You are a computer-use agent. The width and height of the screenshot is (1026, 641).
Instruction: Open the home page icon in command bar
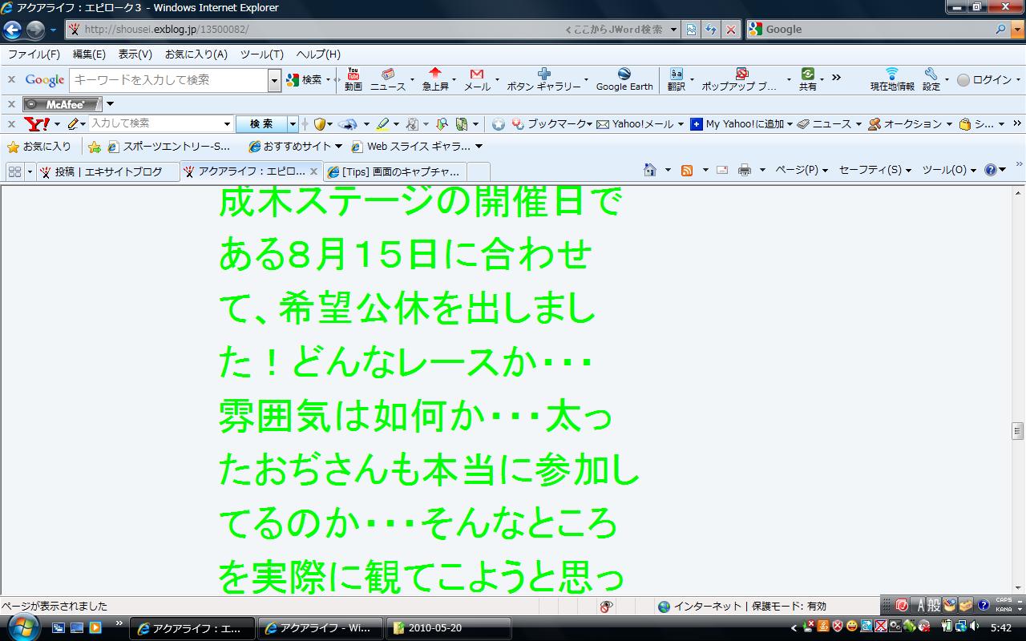point(650,170)
